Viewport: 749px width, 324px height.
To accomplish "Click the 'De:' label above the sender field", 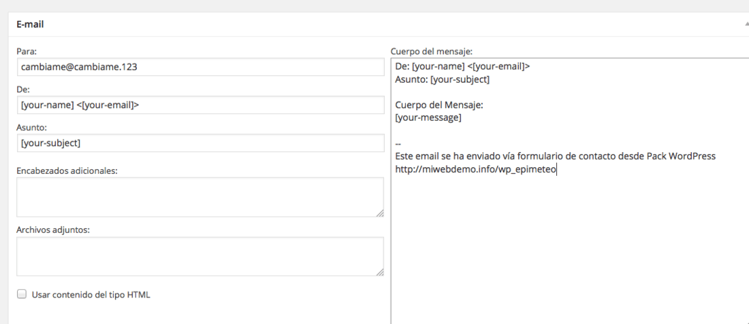I will point(23,89).
